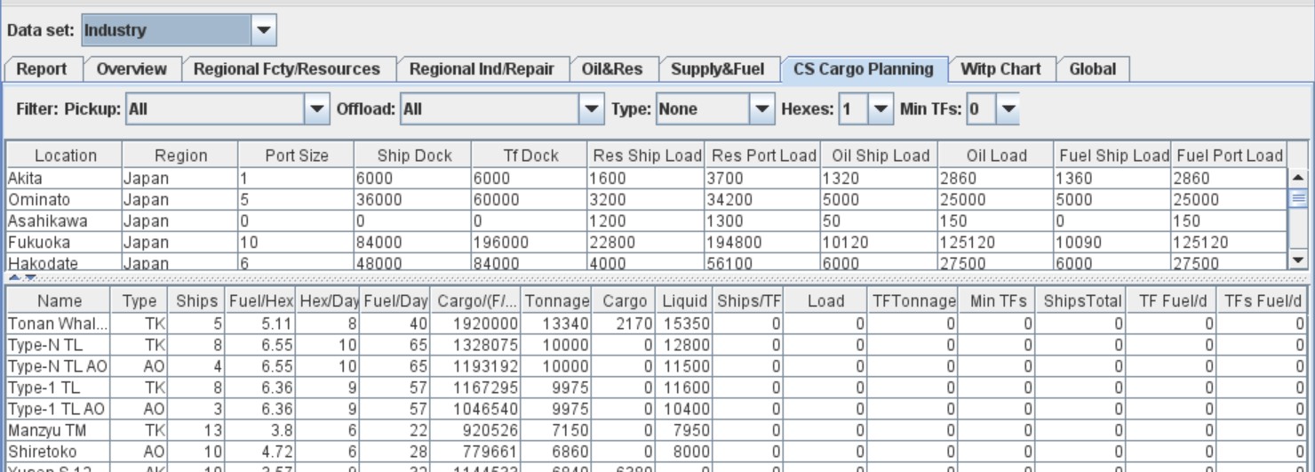The width and height of the screenshot is (1315, 472).
Task: Sort by Fuel/Hex column header
Action: (x=261, y=301)
